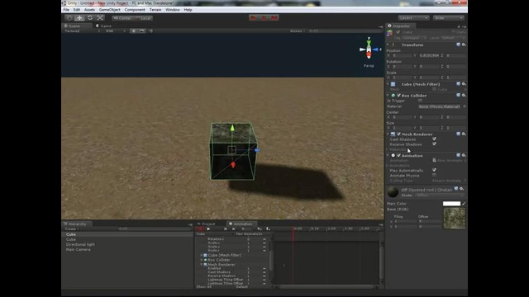Image resolution: width=529 pixels, height=297 pixels.
Task: Click the Main Color white swatch
Action: point(451,204)
